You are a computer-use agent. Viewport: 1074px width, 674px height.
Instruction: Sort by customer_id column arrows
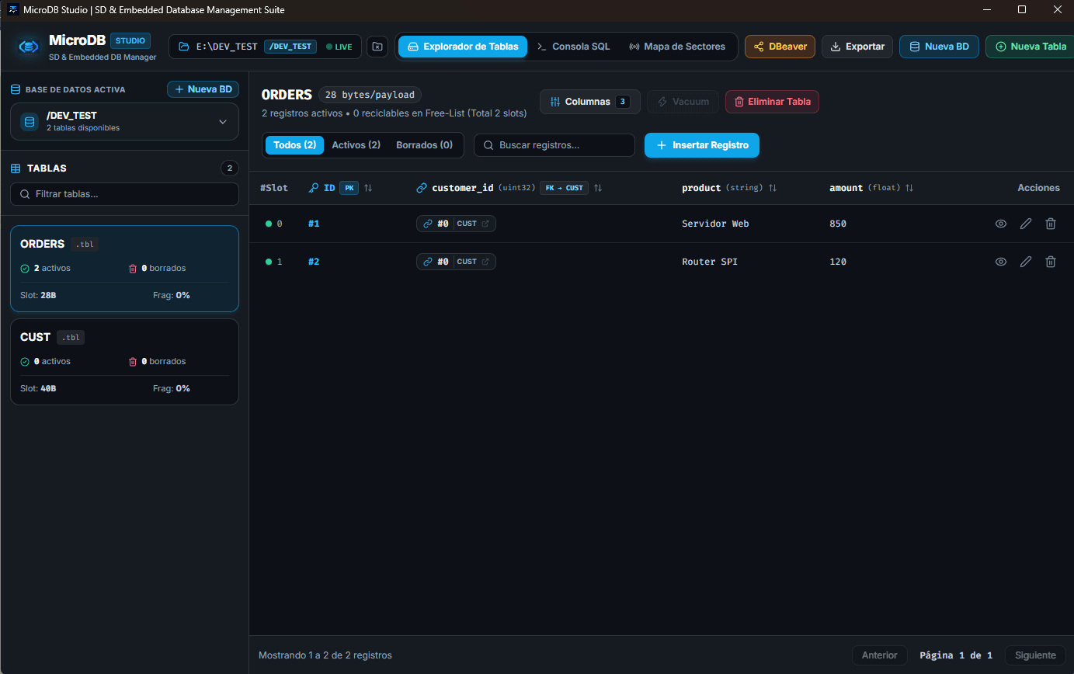pos(598,188)
